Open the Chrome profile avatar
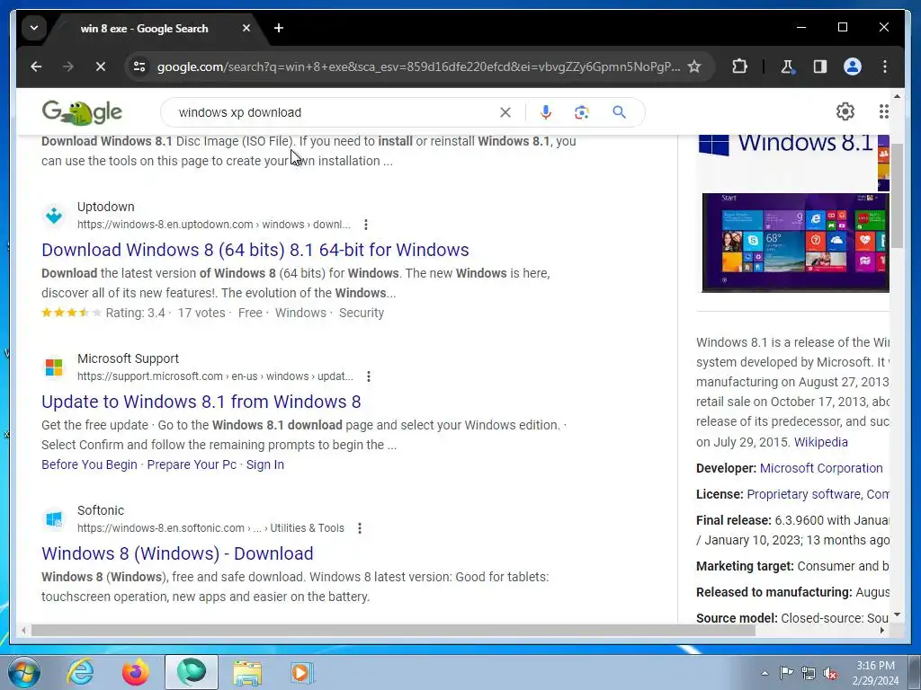 (x=853, y=66)
